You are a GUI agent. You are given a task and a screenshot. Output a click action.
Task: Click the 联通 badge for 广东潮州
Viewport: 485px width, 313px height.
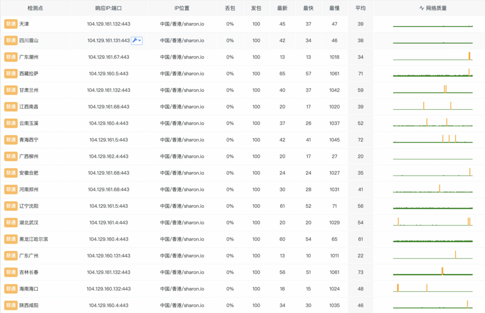[x=10, y=57]
